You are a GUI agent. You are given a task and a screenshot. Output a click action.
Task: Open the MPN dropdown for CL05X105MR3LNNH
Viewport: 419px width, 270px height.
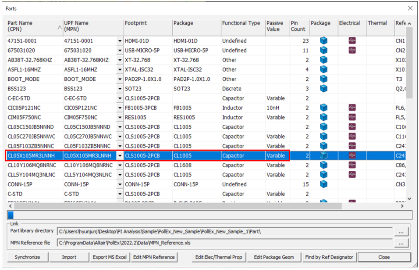click(x=120, y=155)
